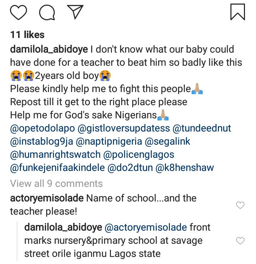256x264 pixels.
Task: Open comments via speech bubble icon
Action: [47, 12]
